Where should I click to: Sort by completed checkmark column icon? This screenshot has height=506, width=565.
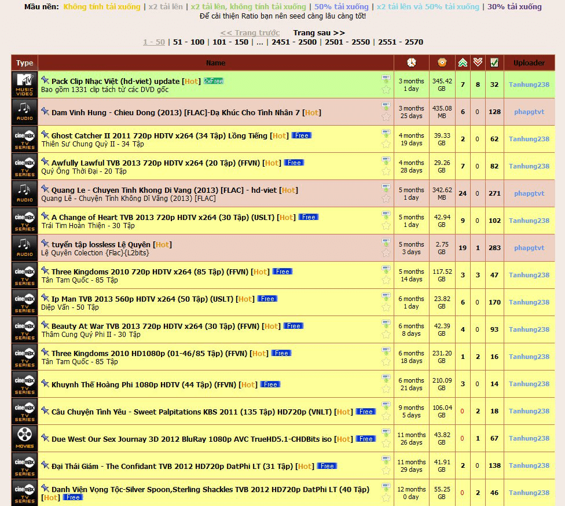point(494,63)
